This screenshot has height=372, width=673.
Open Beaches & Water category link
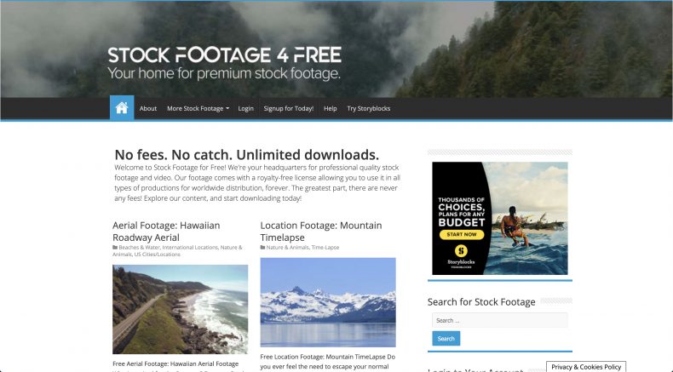click(139, 248)
